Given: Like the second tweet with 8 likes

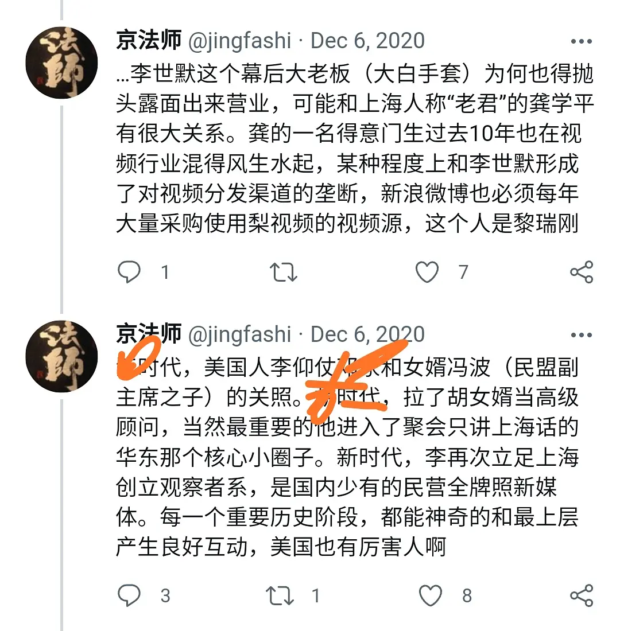Looking at the screenshot, I should (430, 595).
